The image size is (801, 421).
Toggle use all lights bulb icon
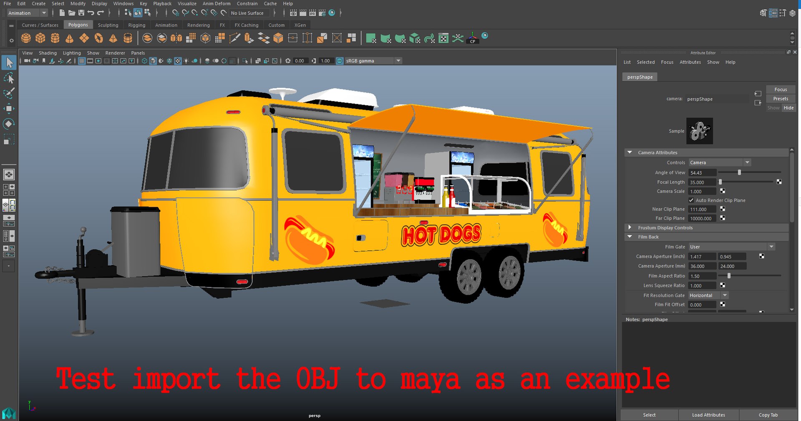click(x=186, y=61)
